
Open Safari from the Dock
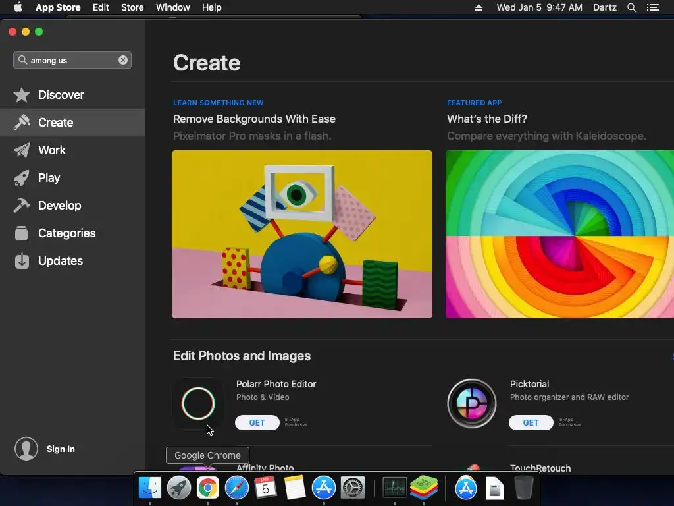coord(237,488)
